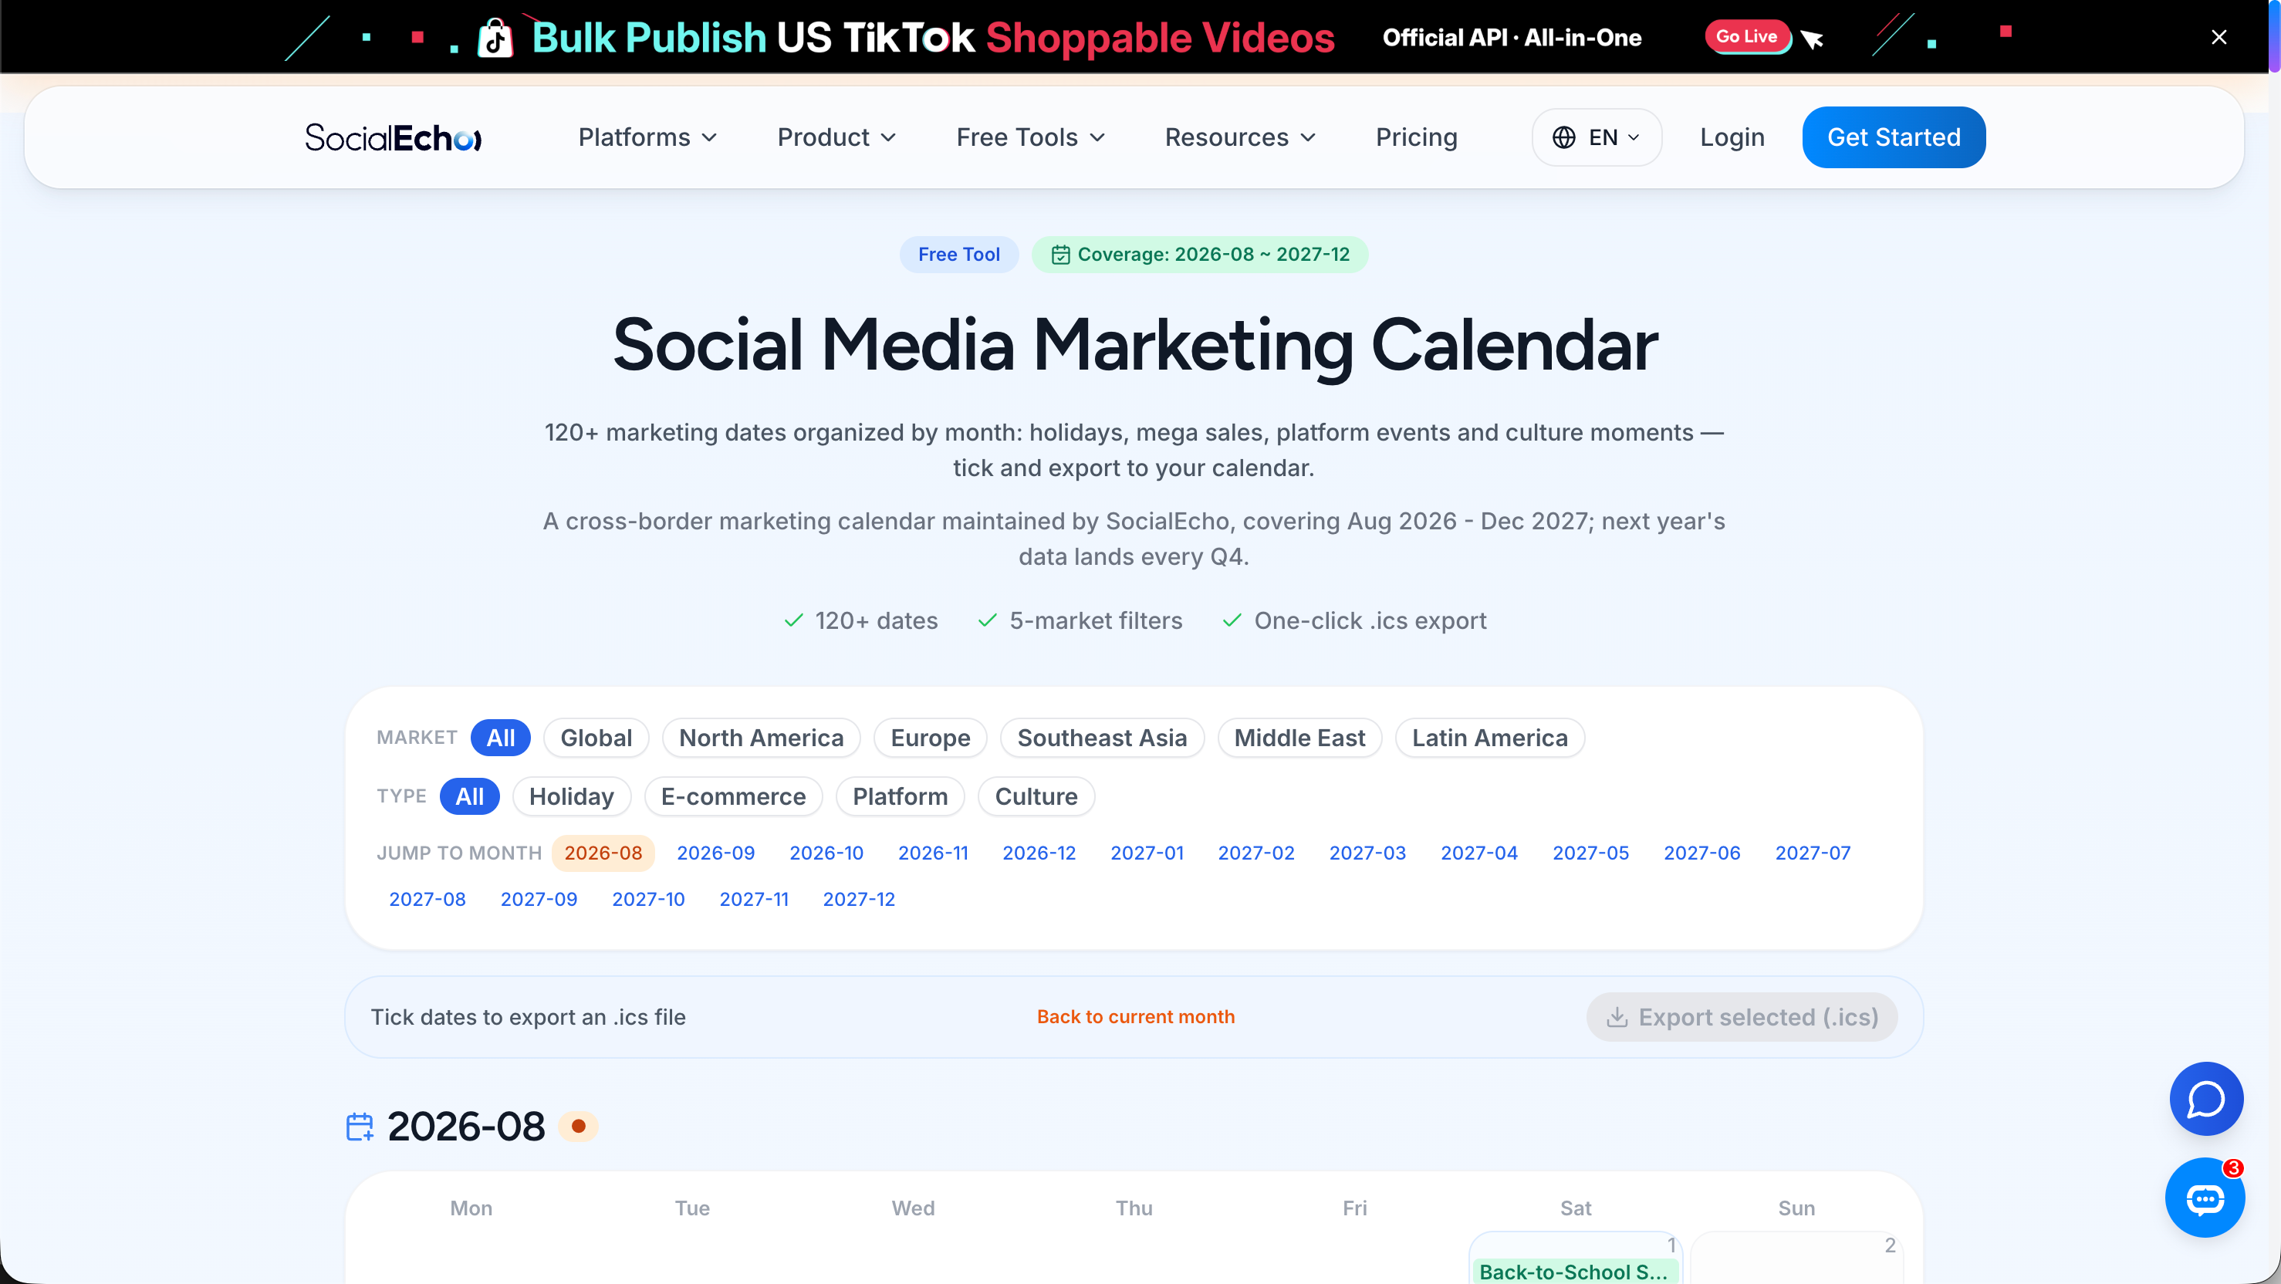Viewport: 2281px width, 1284px height.
Task: Dismiss the promo banner with X
Action: click(2218, 37)
